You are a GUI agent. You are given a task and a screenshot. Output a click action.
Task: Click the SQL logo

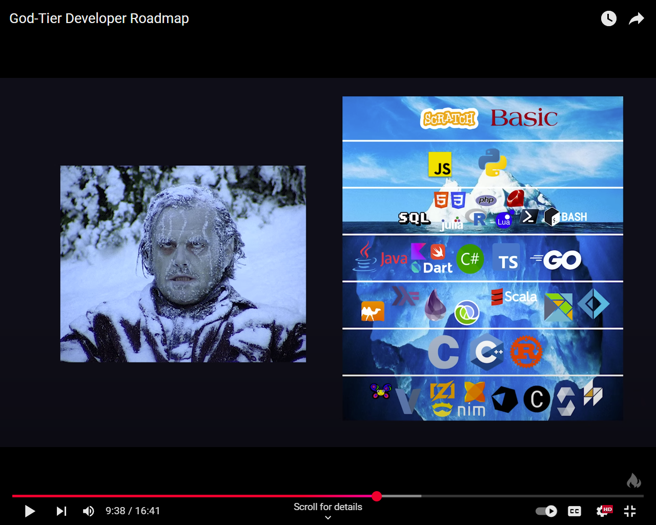(414, 218)
